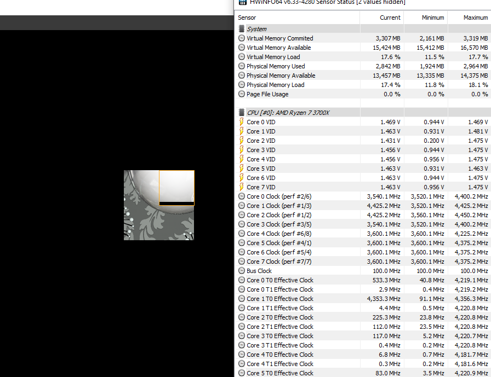Click the 4,225.2 MHz maximum clock value
Screen dimensions: 491x377
point(472,234)
